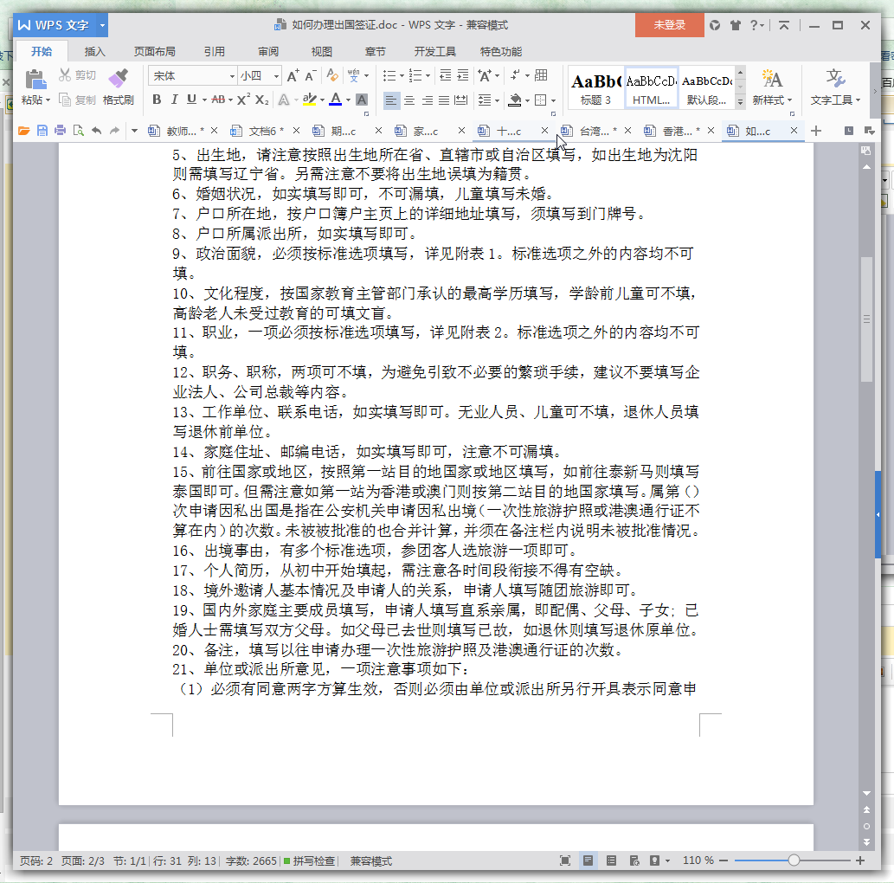The height and width of the screenshot is (883, 894).
Task: Expand the bullet list dropdown arrow
Action: tap(402, 76)
